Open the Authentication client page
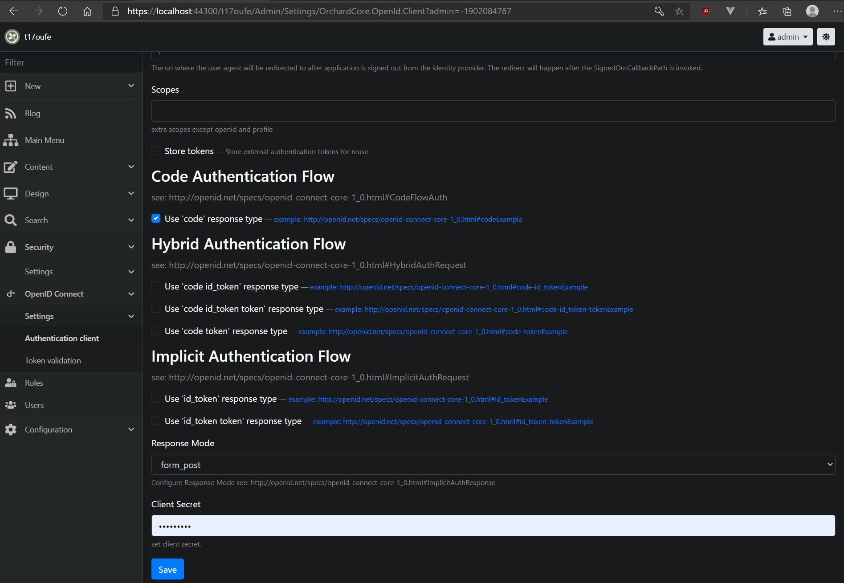This screenshot has height=583, width=844. tap(61, 338)
